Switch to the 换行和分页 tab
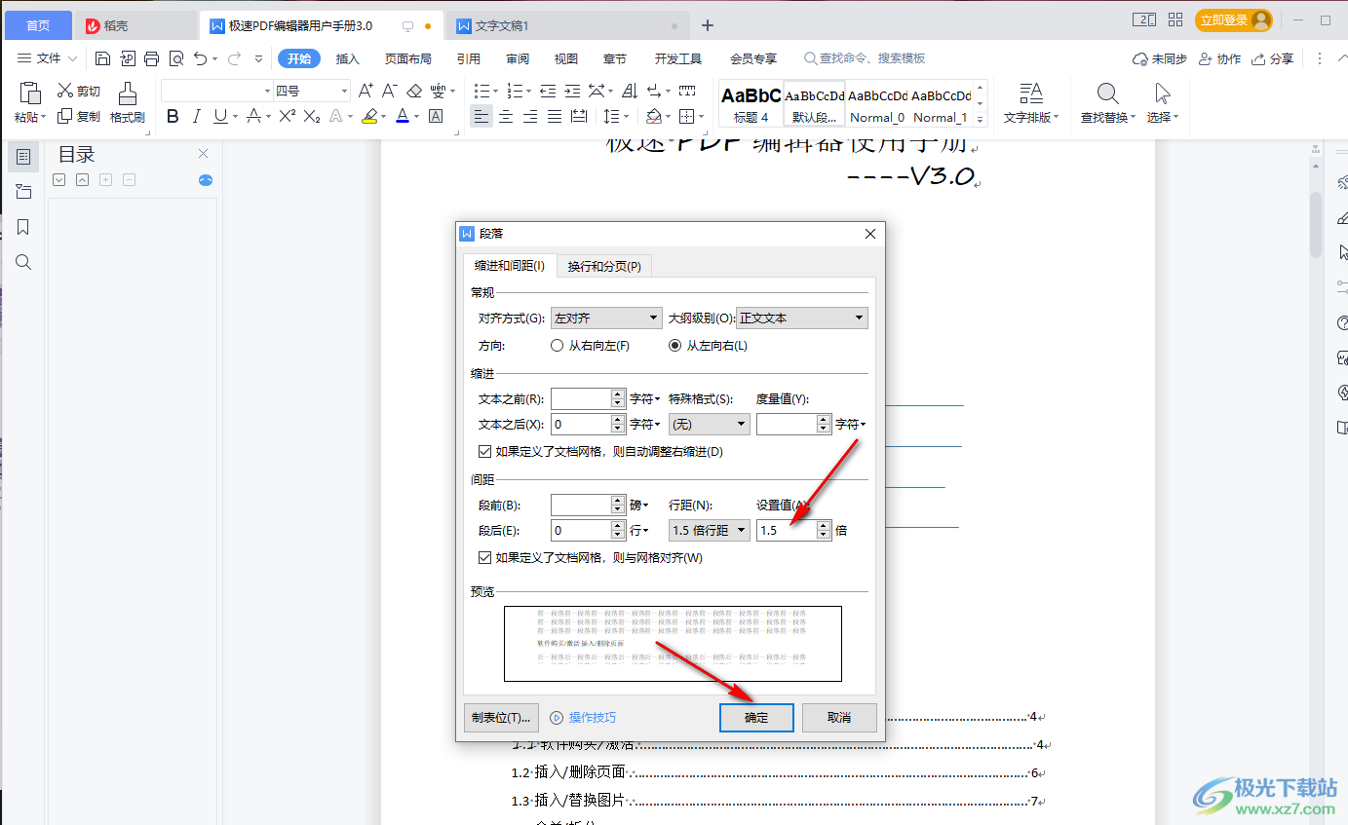1348x825 pixels. coord(604,266)
